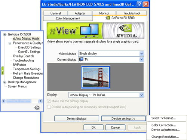Screen dimensions: 187x140
Task: Click the sidebar scroll right arrow
Action: pos(40,101)
